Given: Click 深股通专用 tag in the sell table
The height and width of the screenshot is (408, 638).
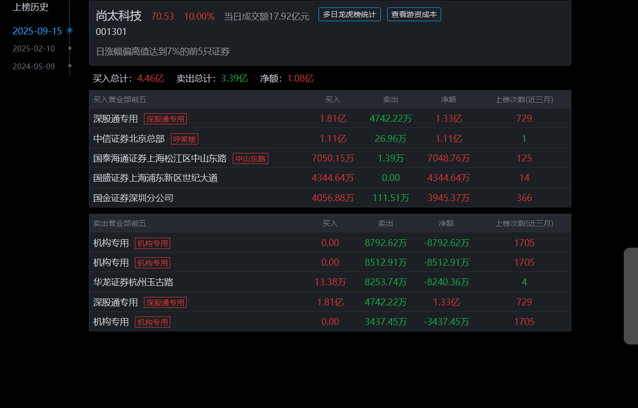Looking at the screenshot, I should 165,303.
